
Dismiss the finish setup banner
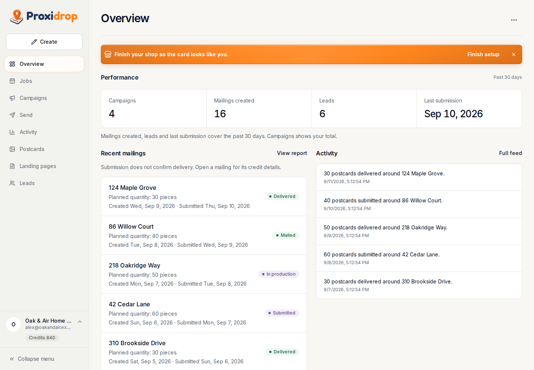pyautogui.click(x=514, y=54)
